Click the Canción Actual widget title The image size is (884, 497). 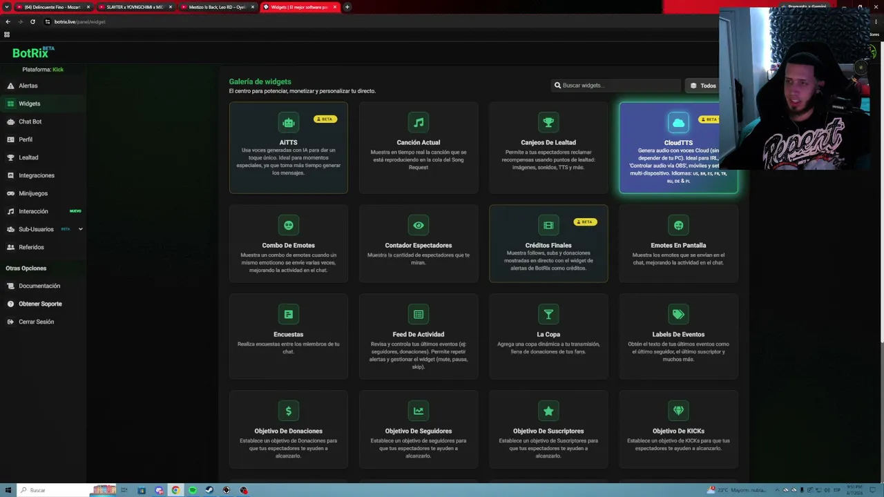pos(419,143)
